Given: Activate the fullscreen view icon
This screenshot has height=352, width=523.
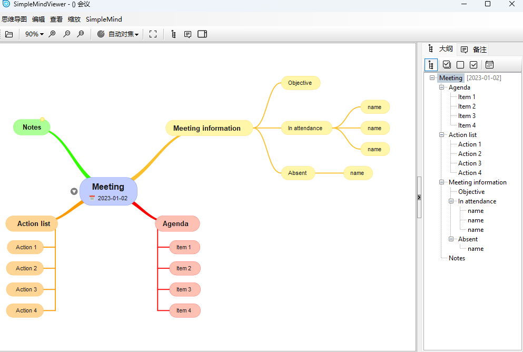Looking at the screenshot, I should click(153, 34).
